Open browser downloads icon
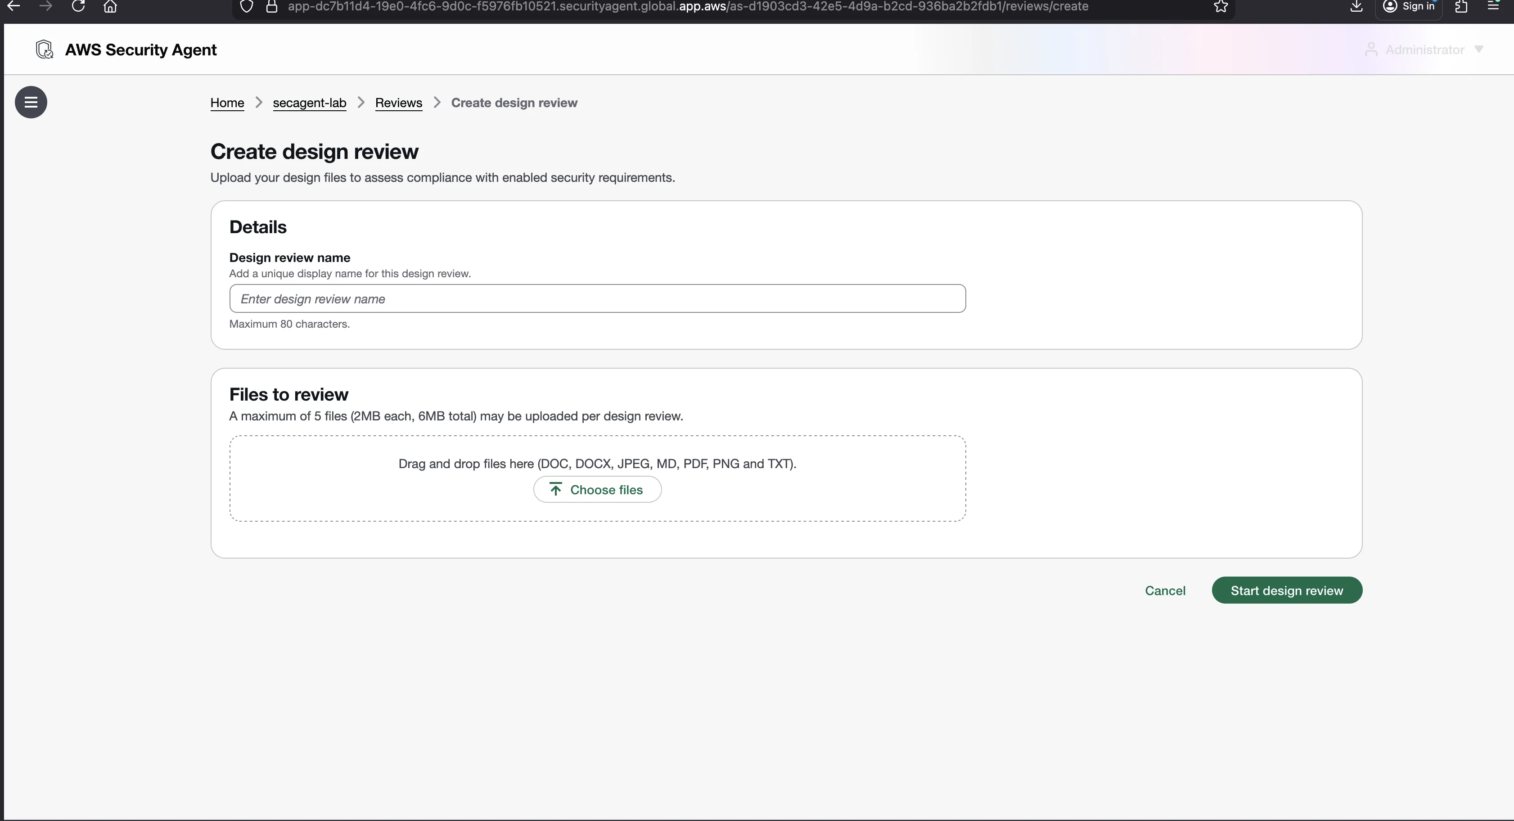The width and height of the screenshot is (1514, 821). pyautogui.click(x=1356, y=6)
